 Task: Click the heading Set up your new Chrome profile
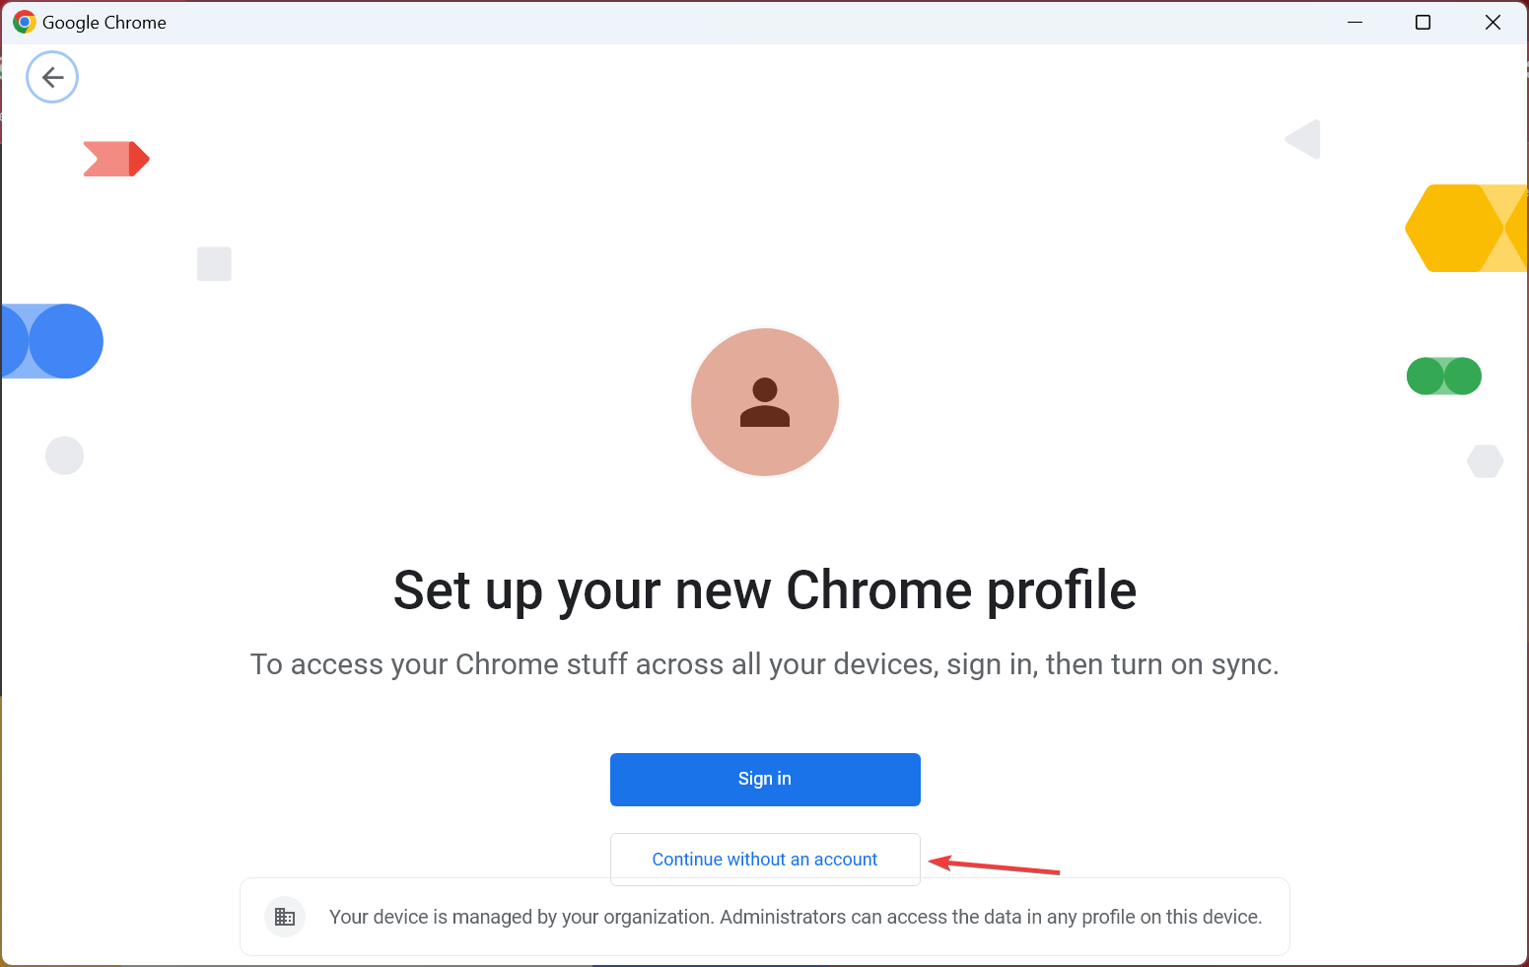[x=765, y=590]
